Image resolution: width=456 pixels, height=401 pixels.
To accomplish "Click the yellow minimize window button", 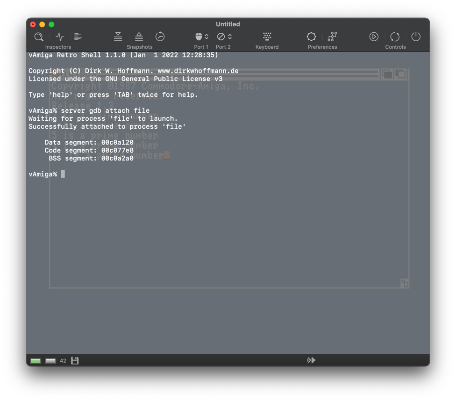I will (x=42, y=24).
